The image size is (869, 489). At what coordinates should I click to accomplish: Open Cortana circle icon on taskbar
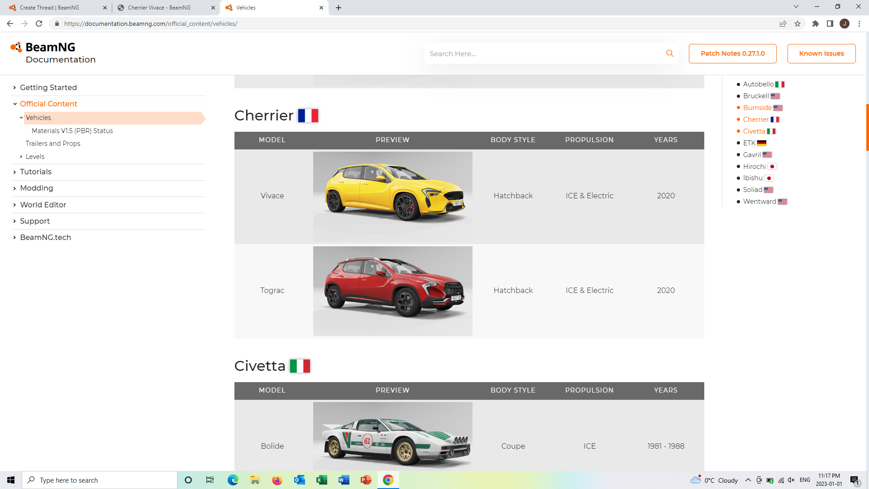(x=188, y=480)
